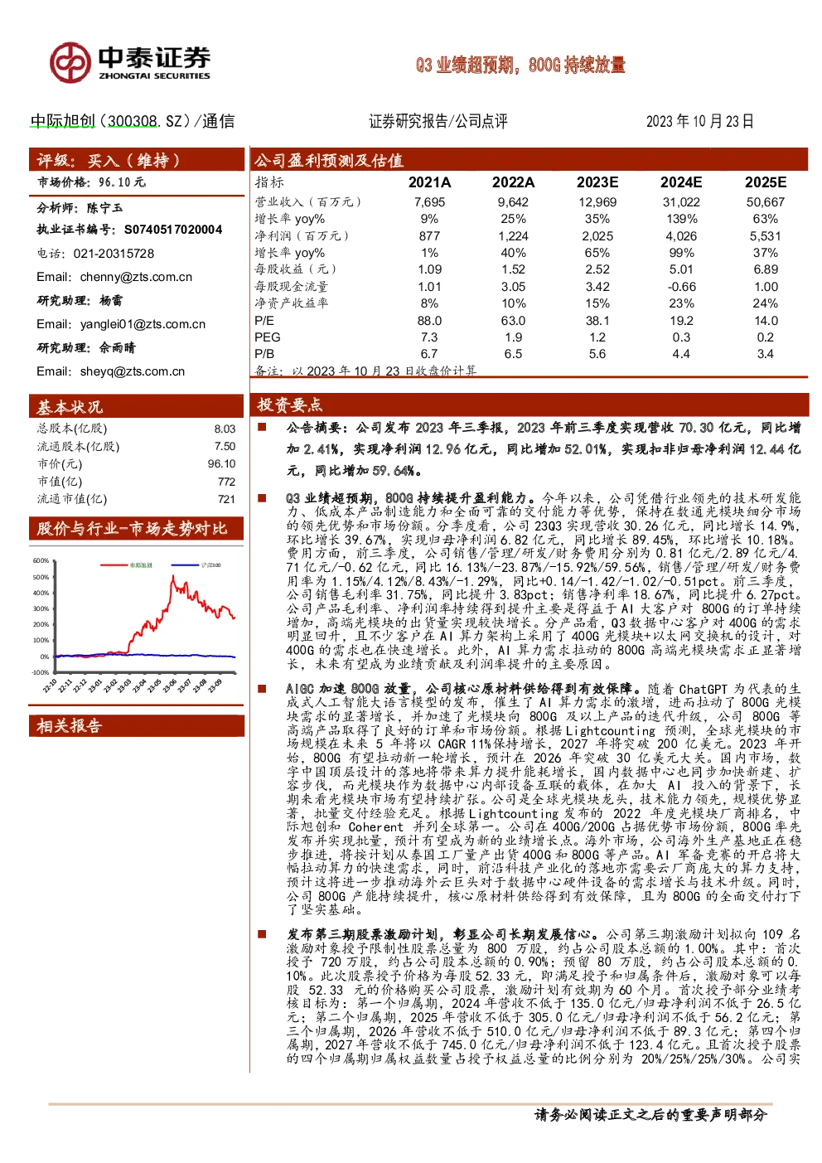822x1163 pixels.
Task: Click the stock price trend chart
Action: tap(136, 625)
